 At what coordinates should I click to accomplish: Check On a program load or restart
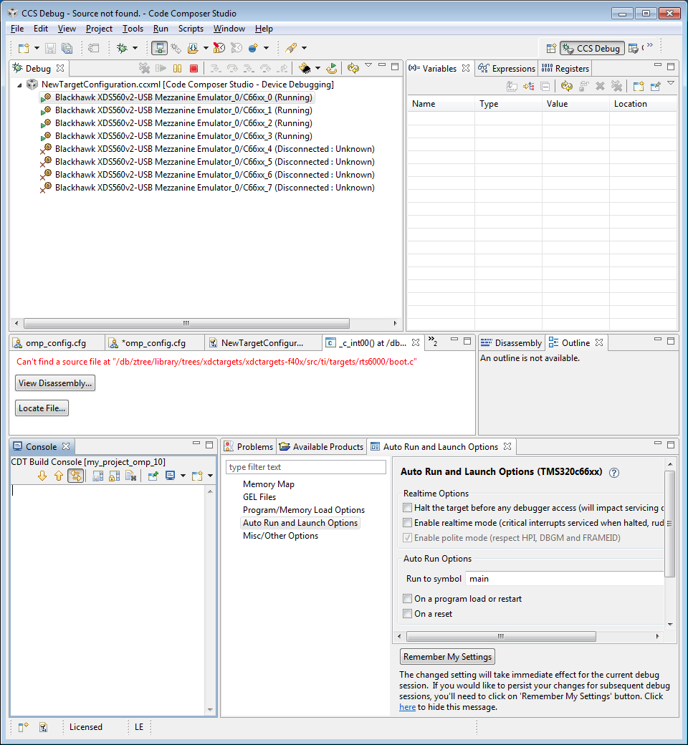point(407,598)
